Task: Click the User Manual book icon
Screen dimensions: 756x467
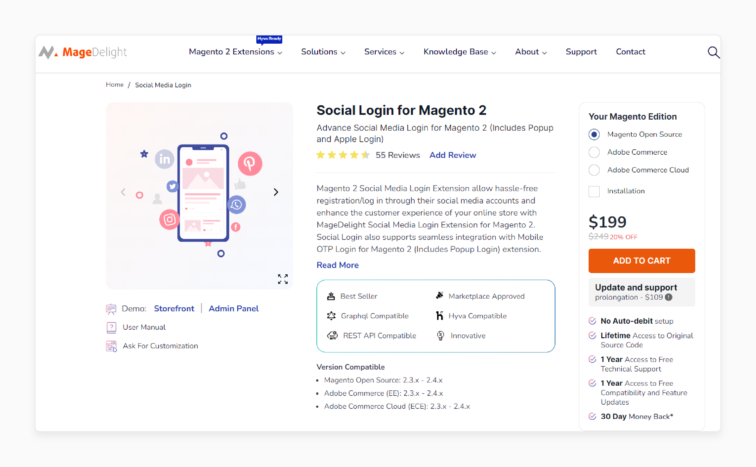Action: pos(111,327)
